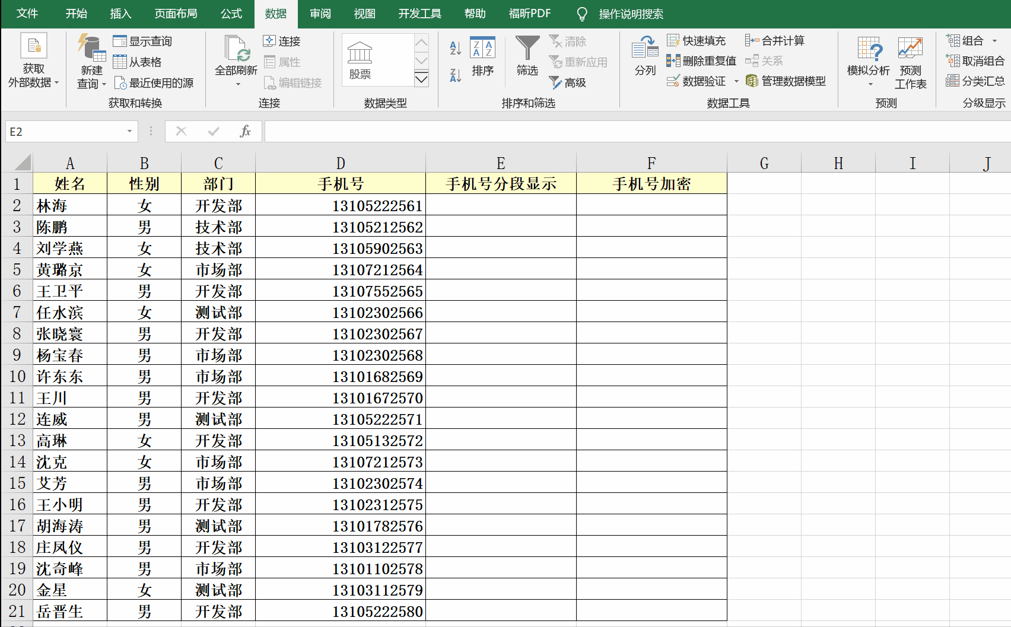Open the Help (帮助) tab
Screen dimensions: 1011x627
[x=475, y=14]
